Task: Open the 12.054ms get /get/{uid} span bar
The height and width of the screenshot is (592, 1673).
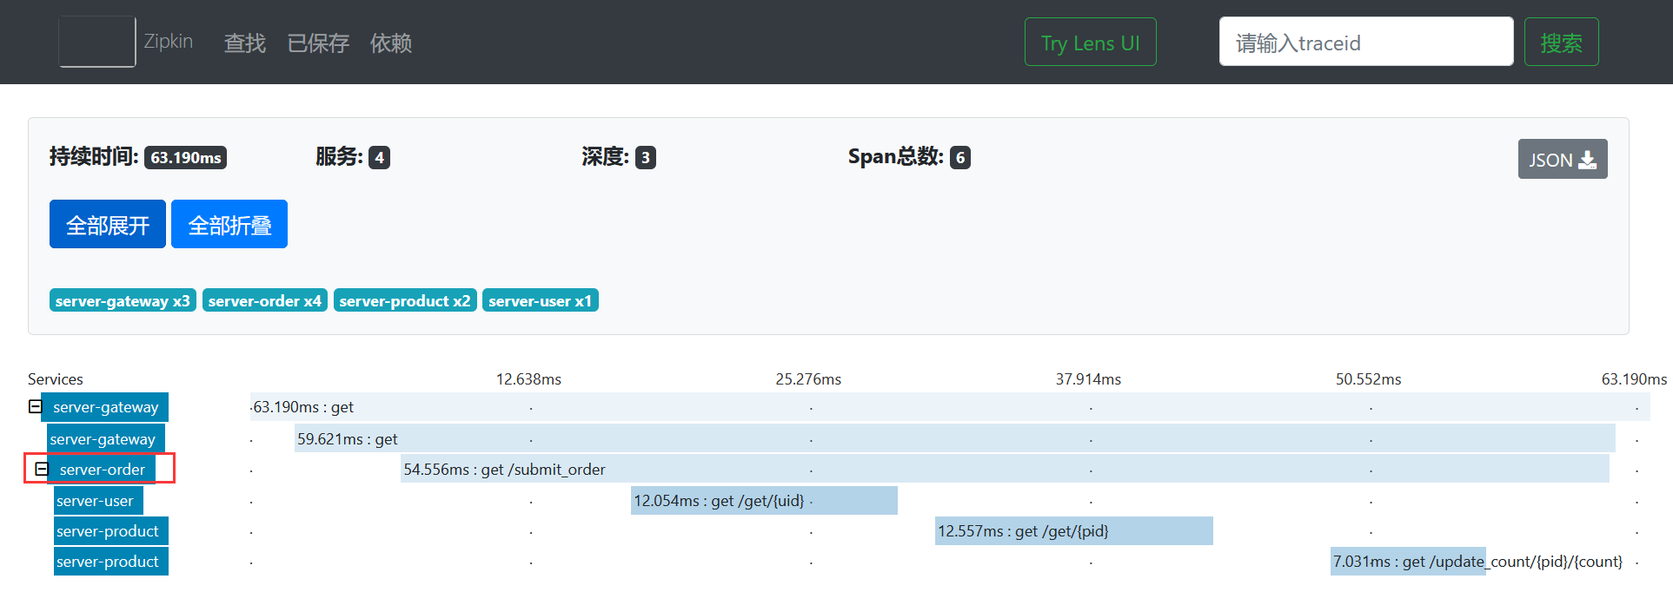Action: 763,501
